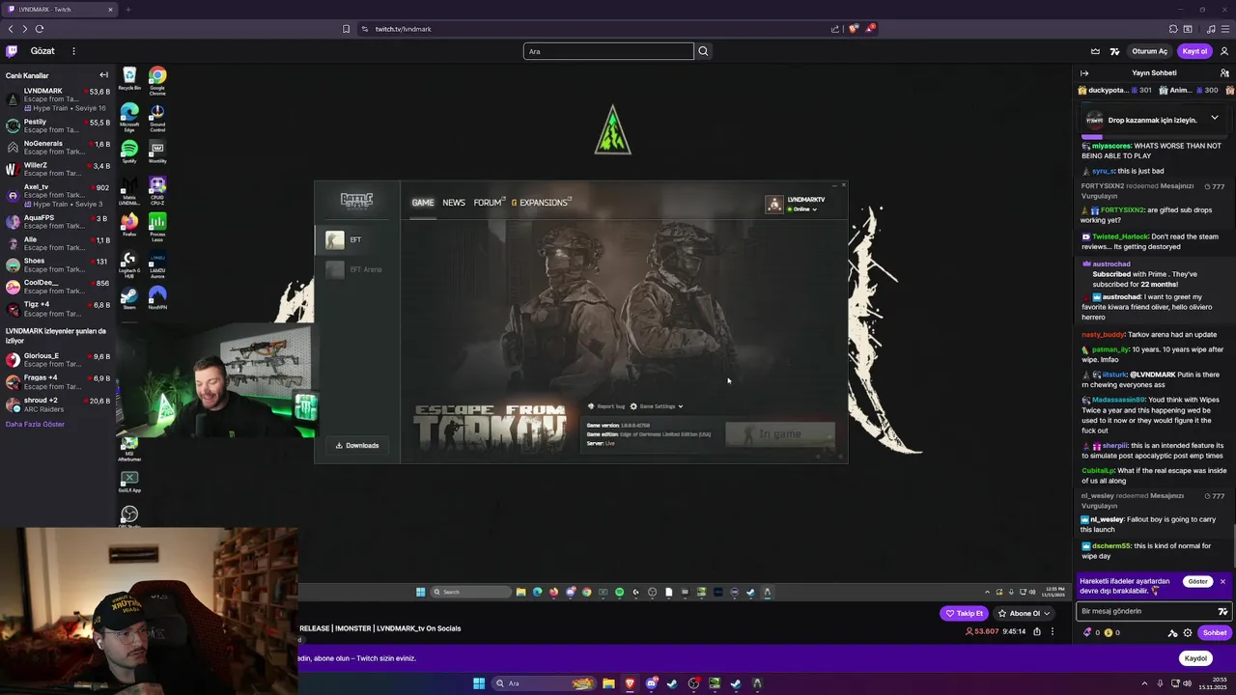Image resolution: width=1236 pixels, height=695 pixels.
Task: Open AquaFPS channel from sidebar
Action: [x=58, y=221]
